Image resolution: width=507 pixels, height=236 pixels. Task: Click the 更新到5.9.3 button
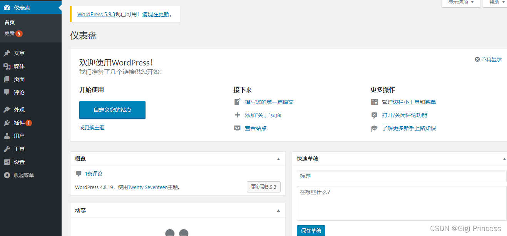pyautogui.click(x=264, y=187)
